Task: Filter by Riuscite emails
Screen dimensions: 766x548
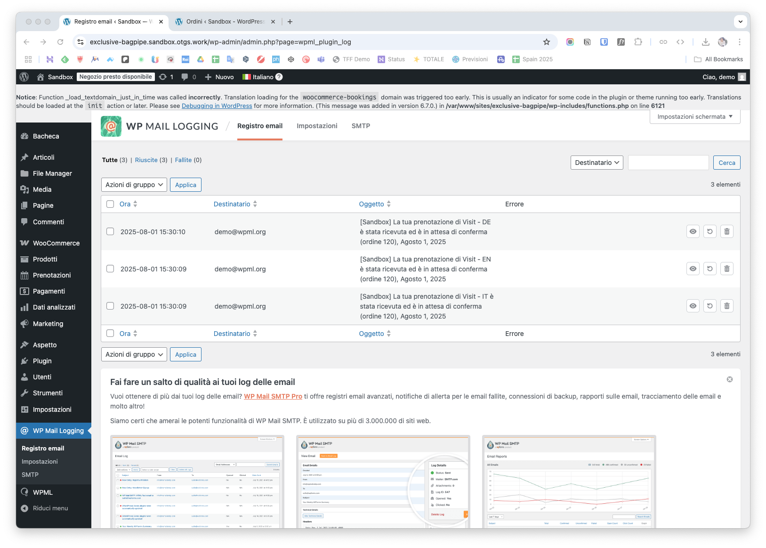Action: (146, 160)
